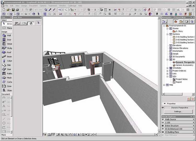196x141 pixels.
Task: Toggle the second geometry method in Info Box
Action: point(24,23)
